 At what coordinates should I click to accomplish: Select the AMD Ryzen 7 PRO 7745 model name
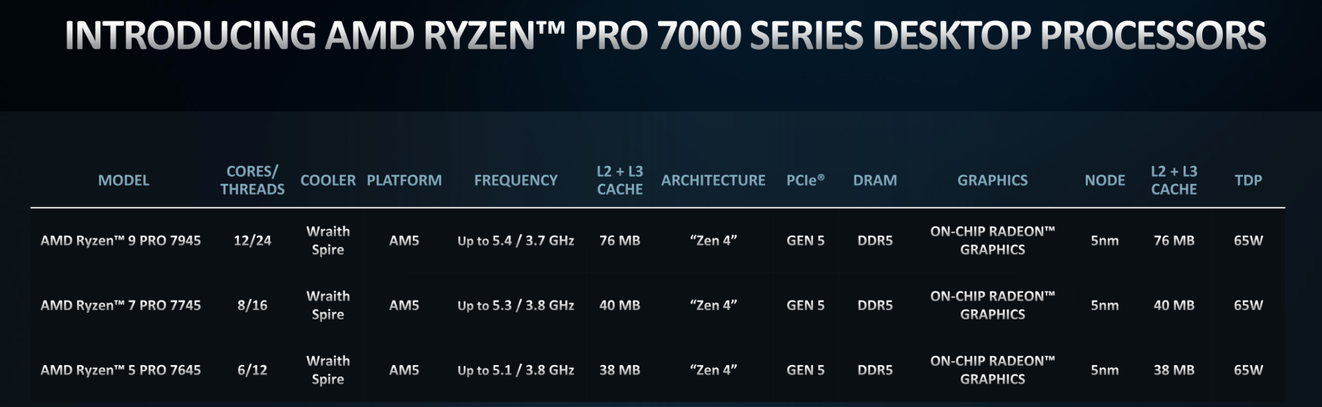click(120, 305)
